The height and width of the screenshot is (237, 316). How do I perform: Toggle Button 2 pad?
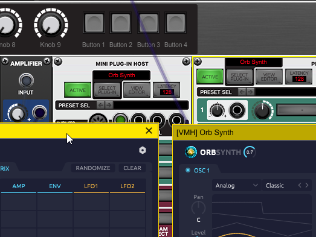coord(120,22)
